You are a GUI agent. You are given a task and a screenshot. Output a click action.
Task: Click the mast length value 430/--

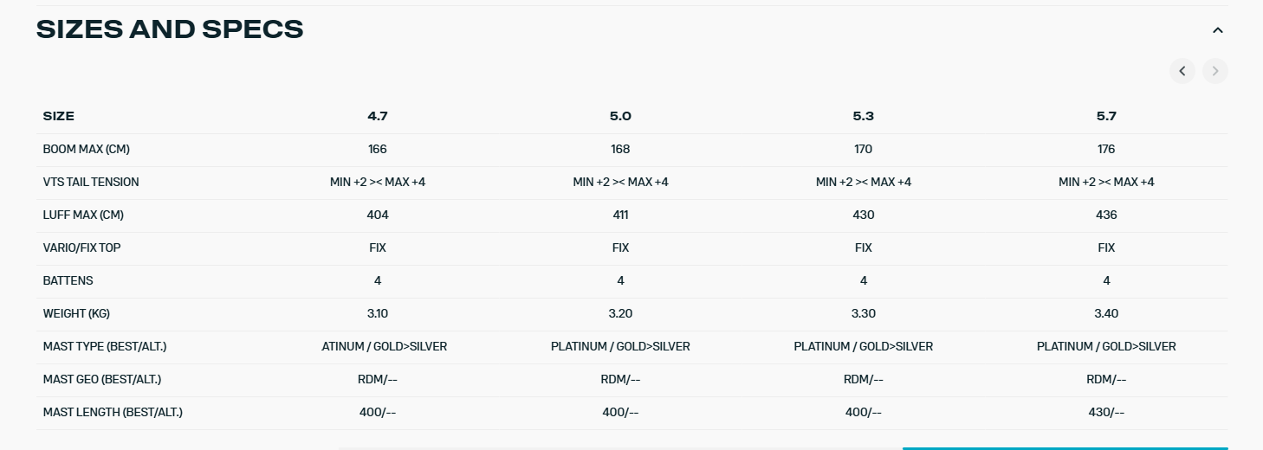(1106, 412)
